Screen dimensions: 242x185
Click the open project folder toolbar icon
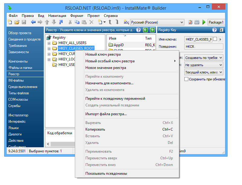click(x=17, y=22)
